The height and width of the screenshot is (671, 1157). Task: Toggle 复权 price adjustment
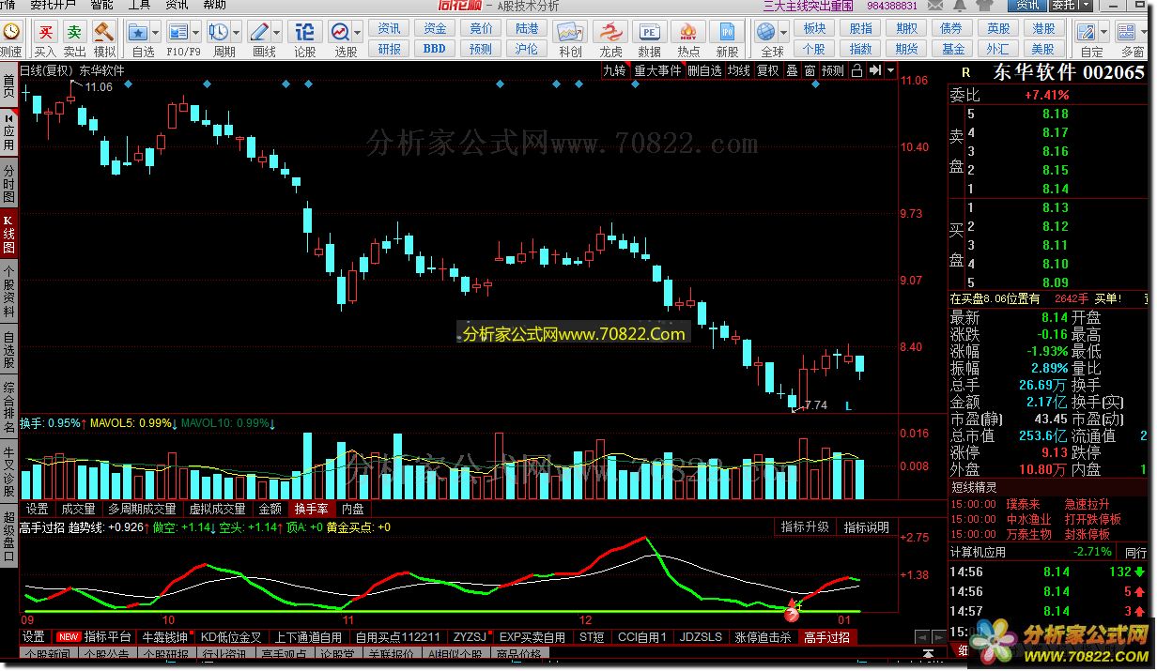point(767,70)
